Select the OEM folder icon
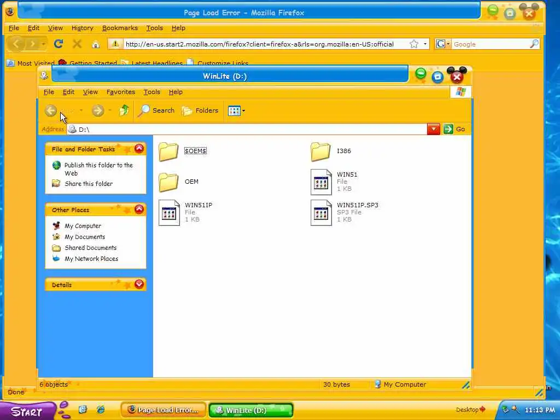The image size is (560, 420). [168, 182]
